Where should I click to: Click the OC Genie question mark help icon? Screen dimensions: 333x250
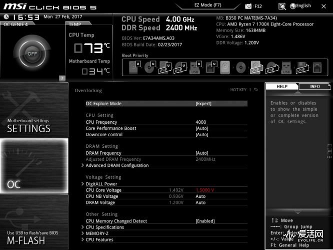62,78
